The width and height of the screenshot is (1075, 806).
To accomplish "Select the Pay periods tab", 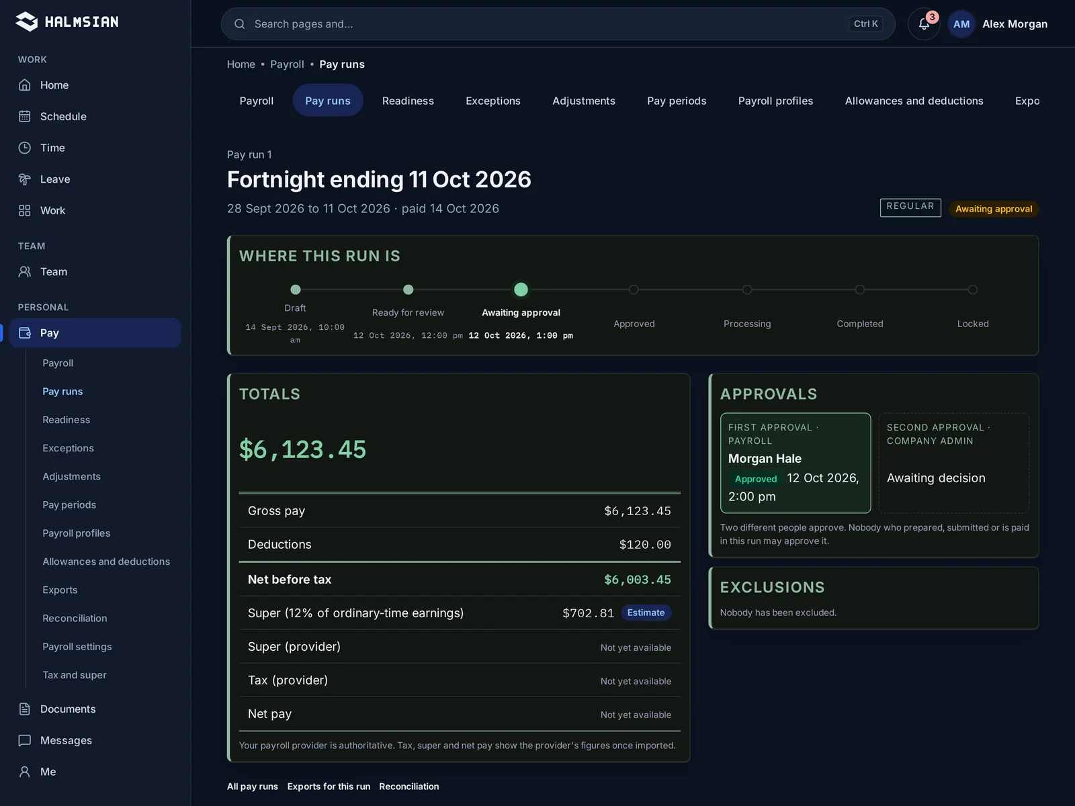I will point(677,101).
